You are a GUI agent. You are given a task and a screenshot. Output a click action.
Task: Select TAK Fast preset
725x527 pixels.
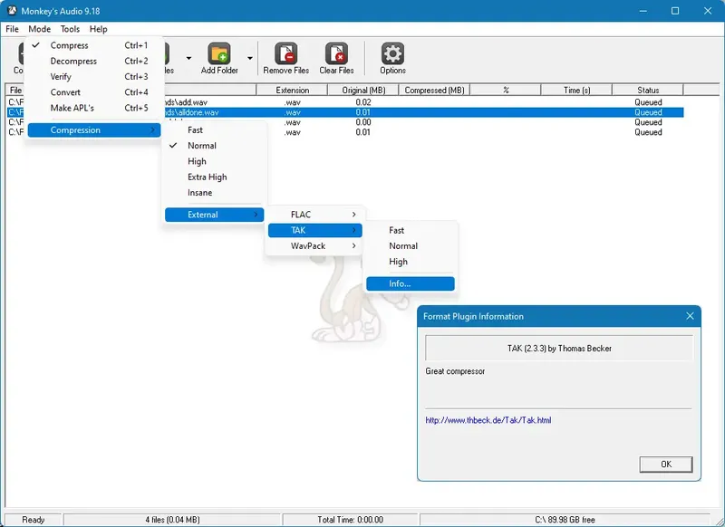click(411, 231)
